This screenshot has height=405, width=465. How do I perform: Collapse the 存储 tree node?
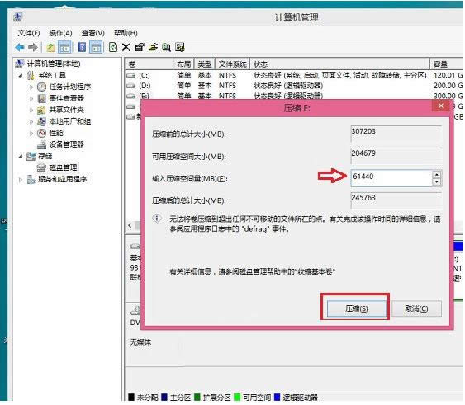click(20, 157)
